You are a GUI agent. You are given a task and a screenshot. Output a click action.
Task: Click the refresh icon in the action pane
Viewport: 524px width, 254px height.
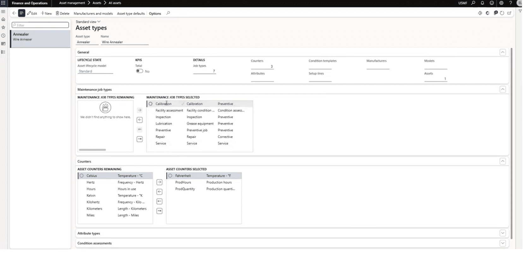(x=502, y=13)
